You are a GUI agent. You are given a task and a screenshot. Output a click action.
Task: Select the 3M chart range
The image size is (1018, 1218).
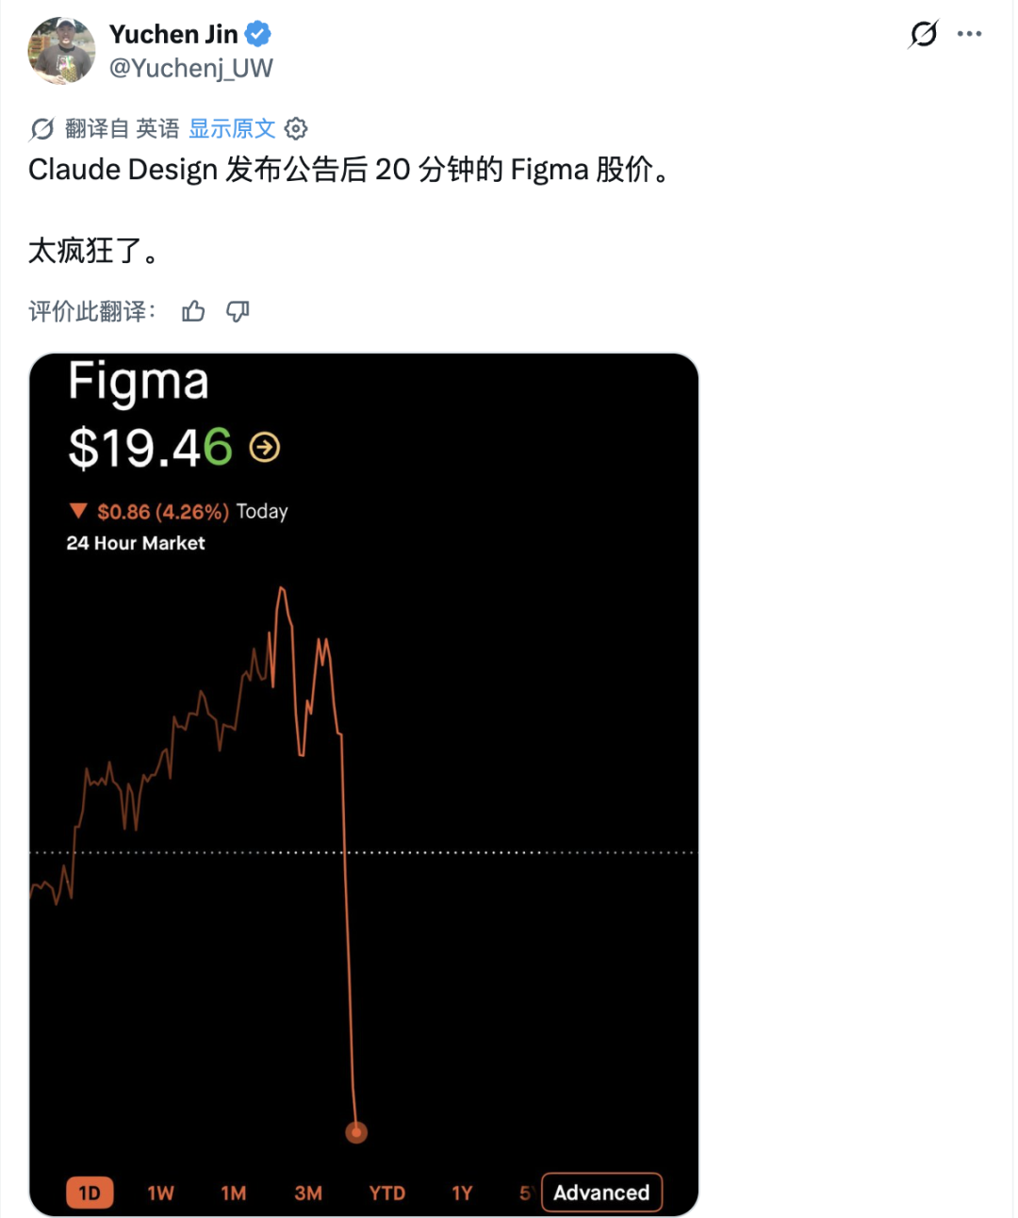308,1193
